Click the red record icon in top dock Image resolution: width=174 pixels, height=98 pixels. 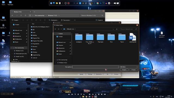(x=69, y=3)
